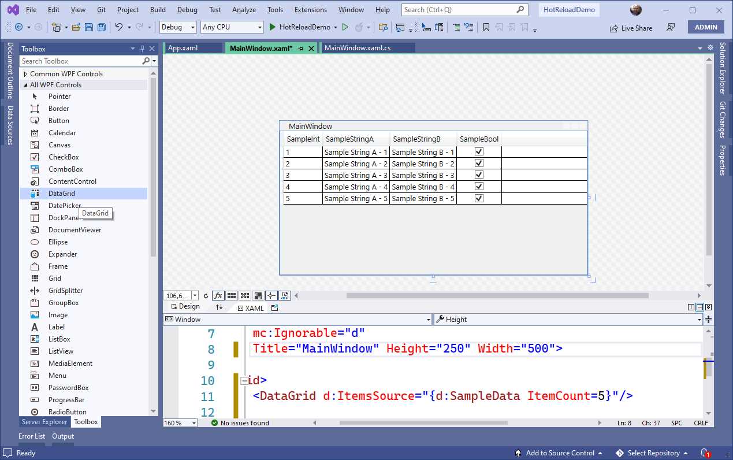The height and width of the screenshot is (460, 733).
Task: Uncheck SampleBool in row three of the DataGrid
Action: pyautogui.click(x=479, y=175)
